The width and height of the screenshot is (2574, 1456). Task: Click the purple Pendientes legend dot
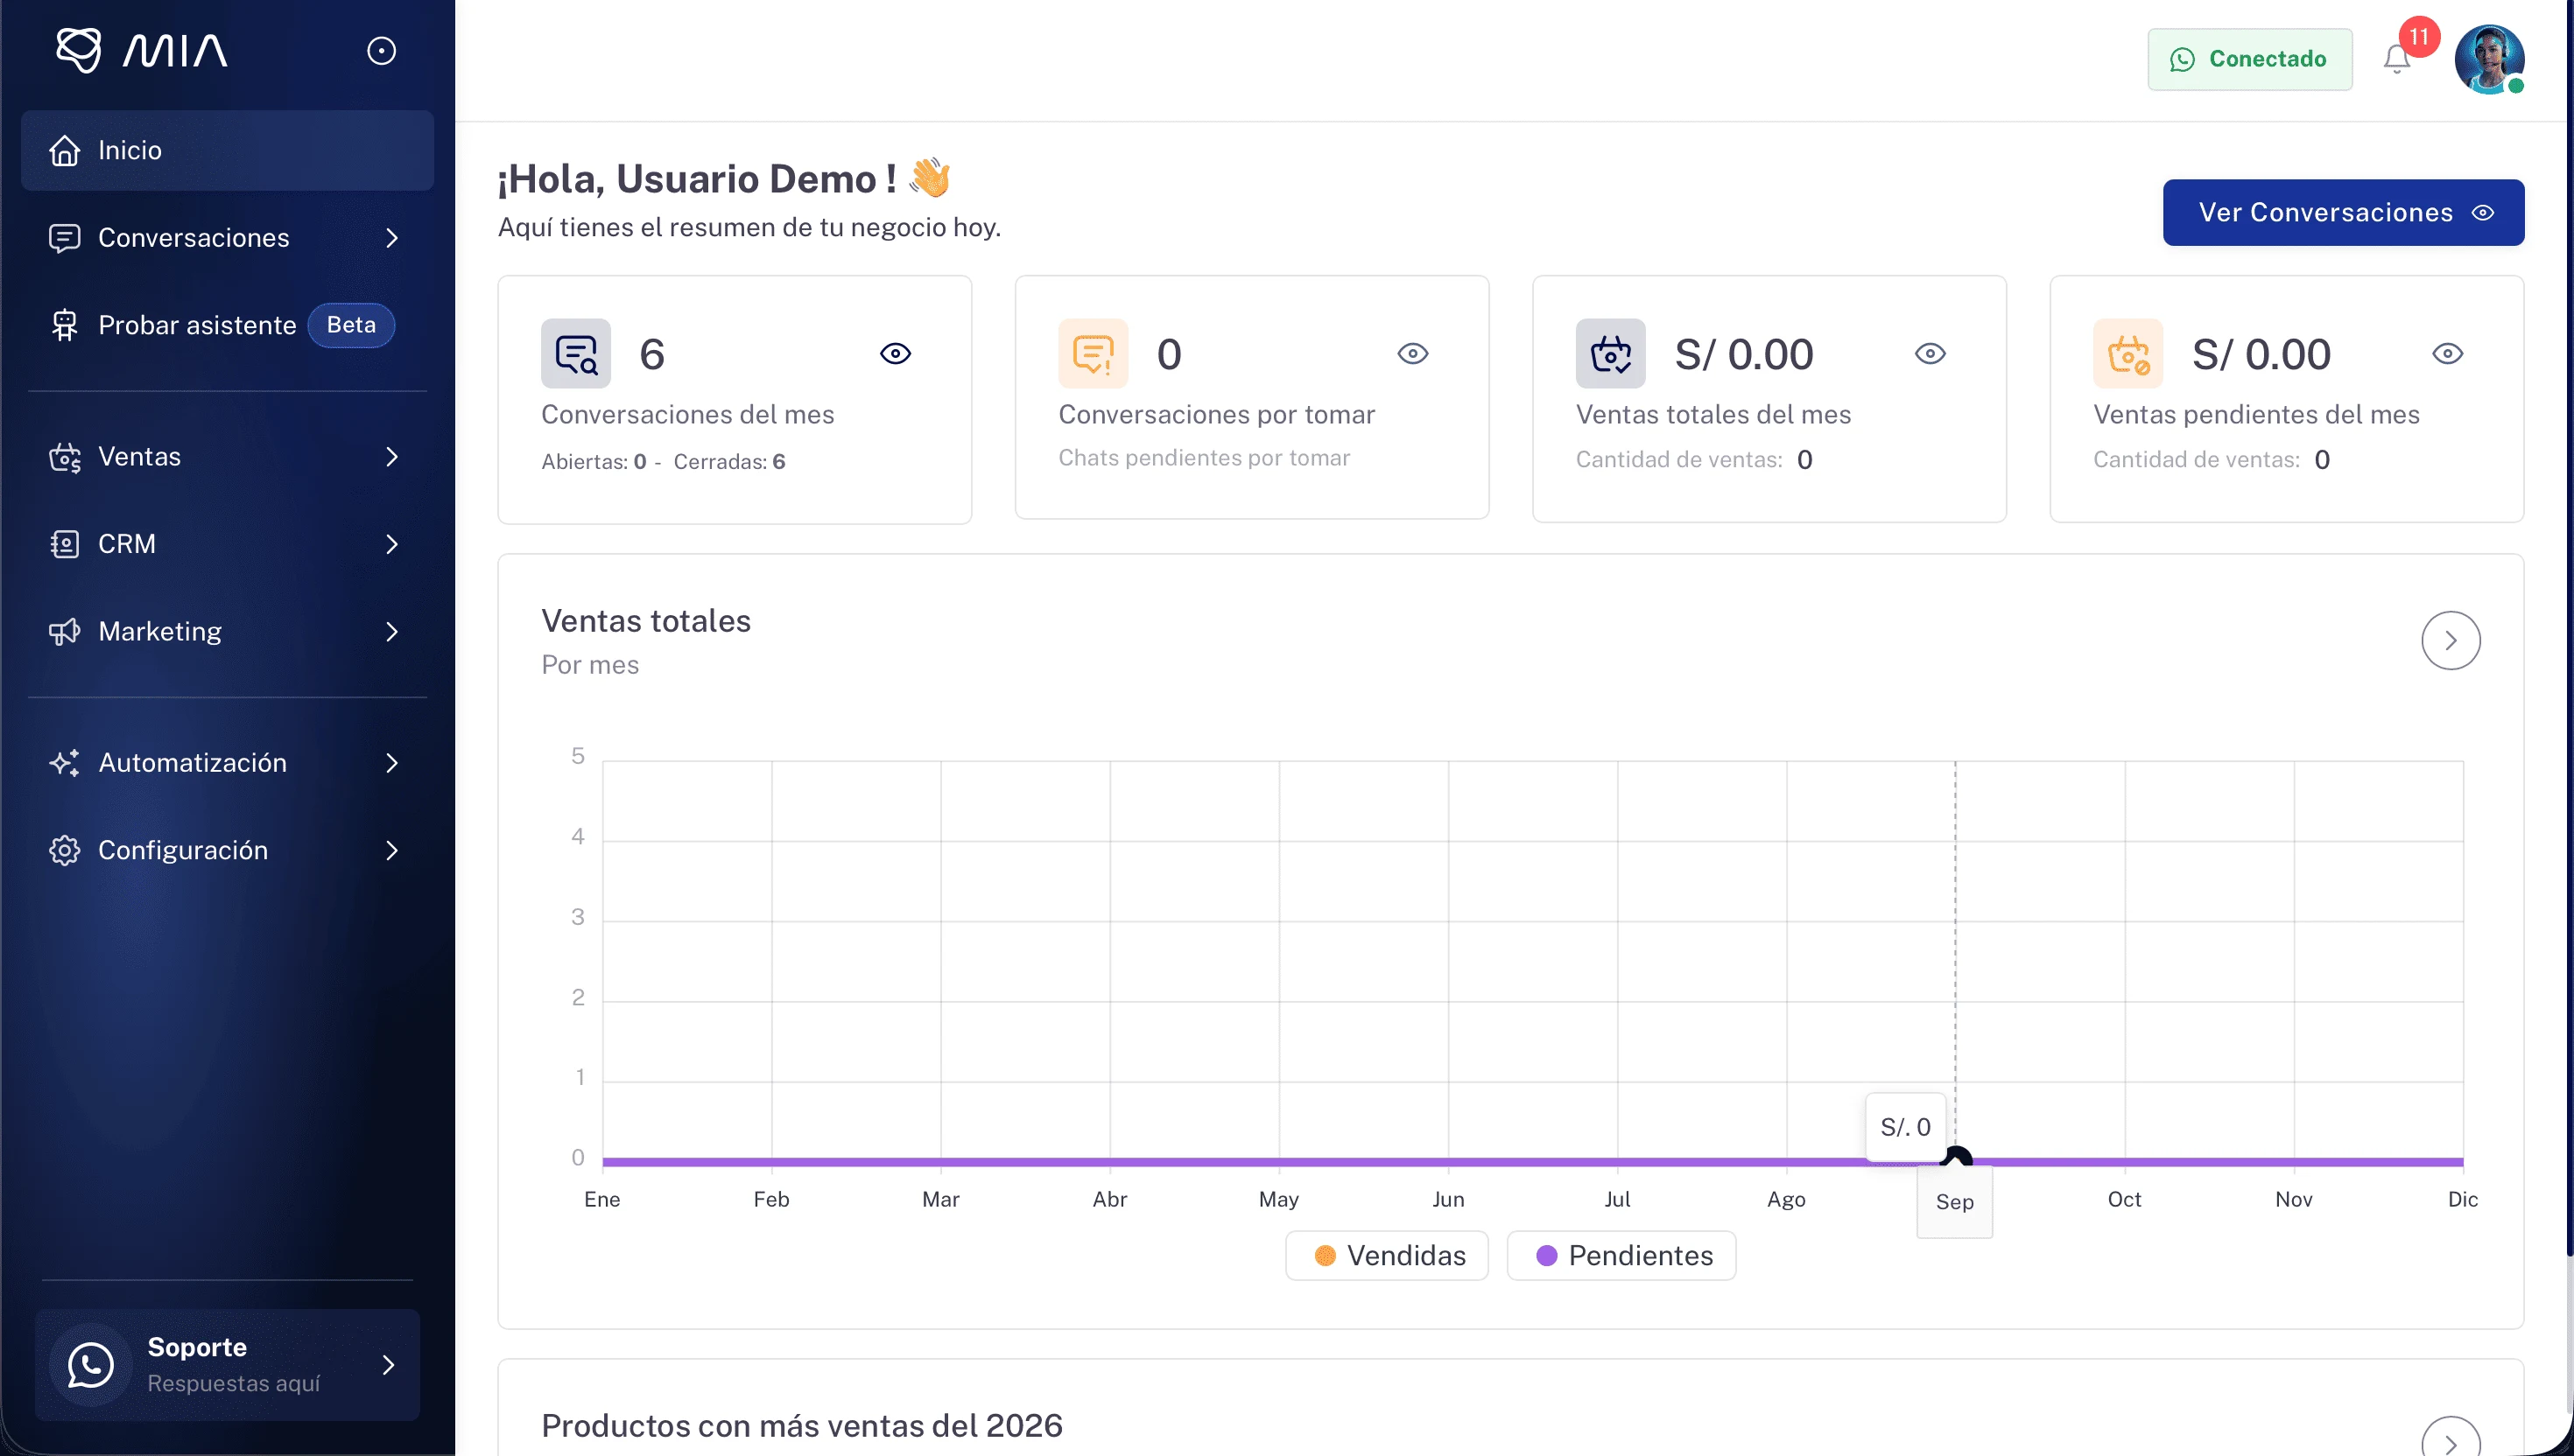[x=1547, y=1256]
